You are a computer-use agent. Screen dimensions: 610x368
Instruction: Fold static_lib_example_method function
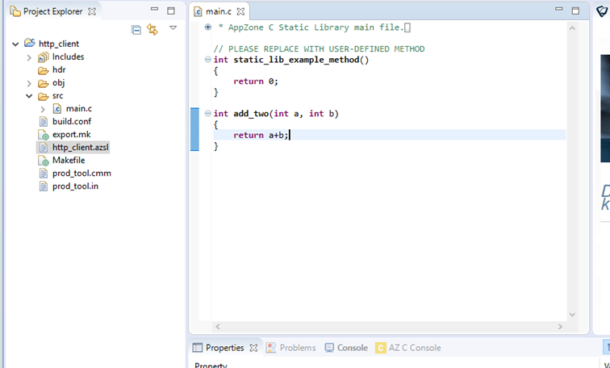207,60
